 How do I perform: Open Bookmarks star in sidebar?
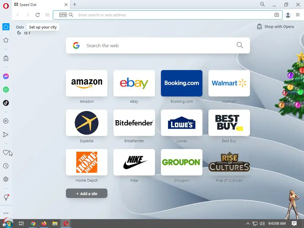click(x=6, y=40)
